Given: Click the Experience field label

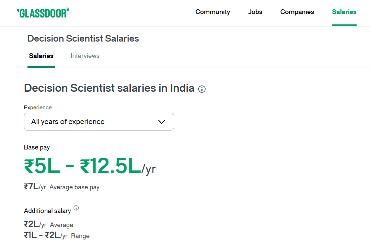Looking at the screenshot, I should [38, 108].
